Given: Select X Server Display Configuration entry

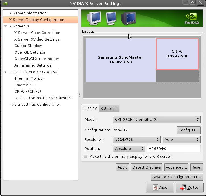Looking at the screenshot, I should [x=40, y=20].
